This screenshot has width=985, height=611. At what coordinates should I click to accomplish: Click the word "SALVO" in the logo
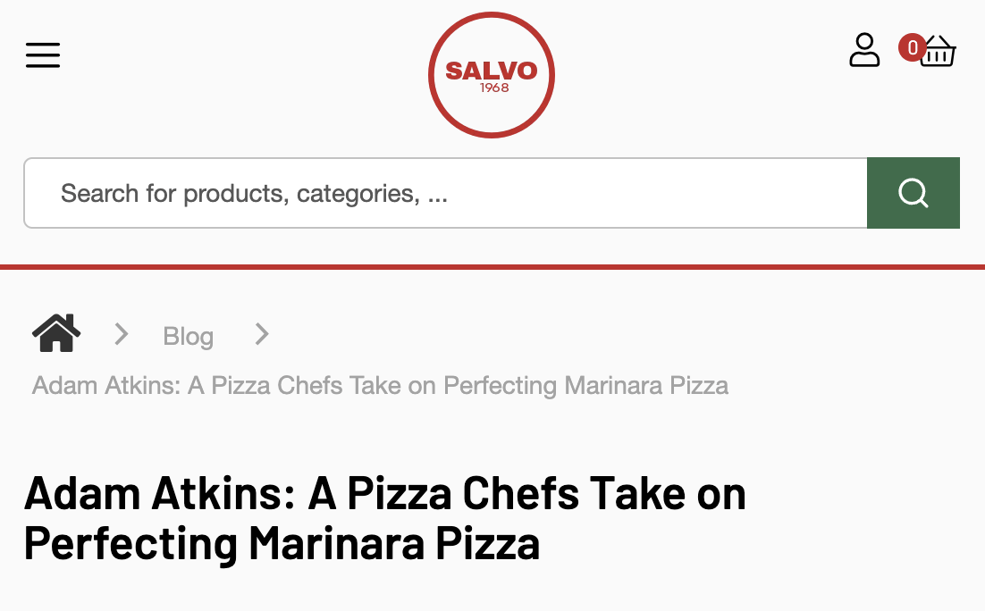pos(492,70)
